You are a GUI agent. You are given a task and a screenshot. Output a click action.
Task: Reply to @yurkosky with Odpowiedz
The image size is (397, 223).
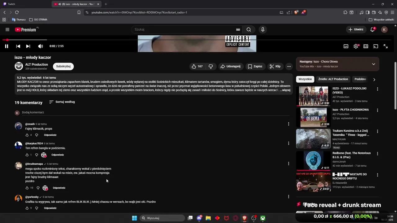(50, 208)
